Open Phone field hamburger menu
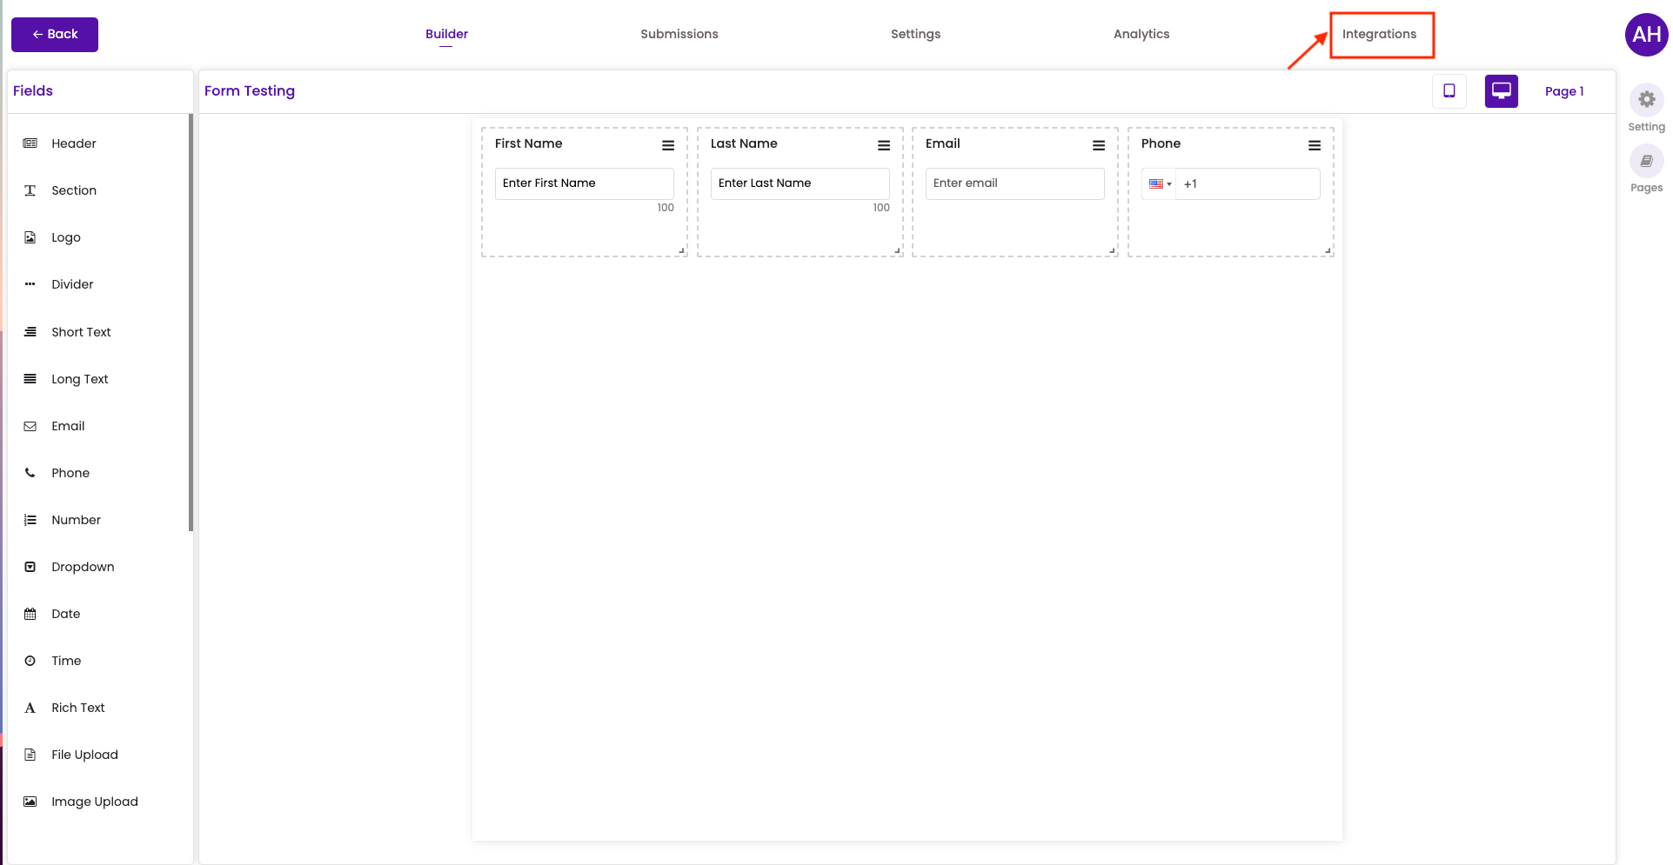The image size is (1673, 865). point(1315,145)
